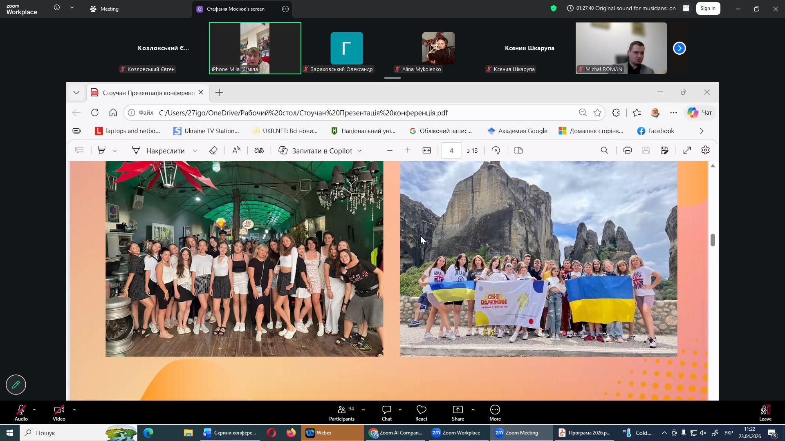Click the PDF eraser tool
The width and height of the screenshot is (785, 441).
pos(213,151)
